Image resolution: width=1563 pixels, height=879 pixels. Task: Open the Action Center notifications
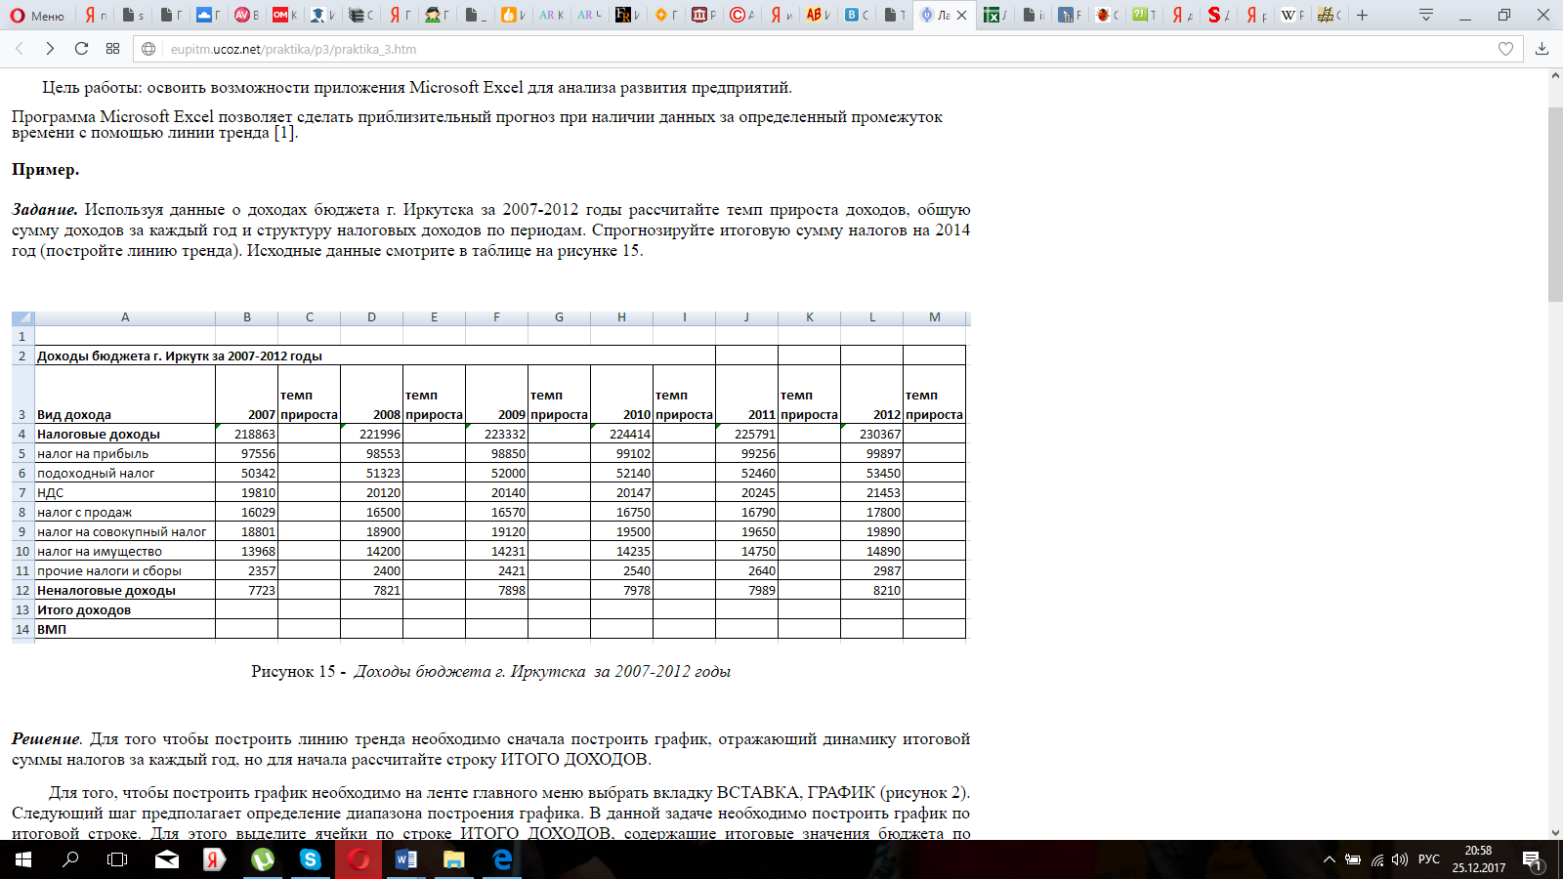coord(1532,859)
